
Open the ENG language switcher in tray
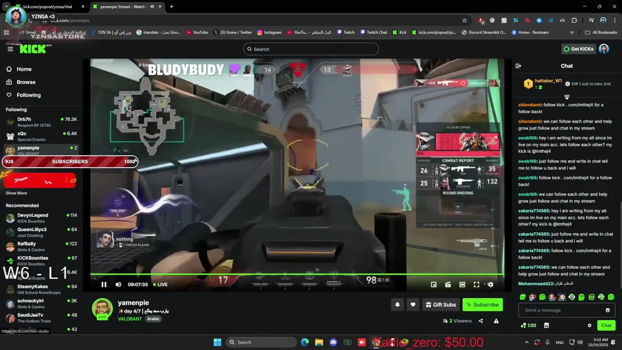(559, 342)
